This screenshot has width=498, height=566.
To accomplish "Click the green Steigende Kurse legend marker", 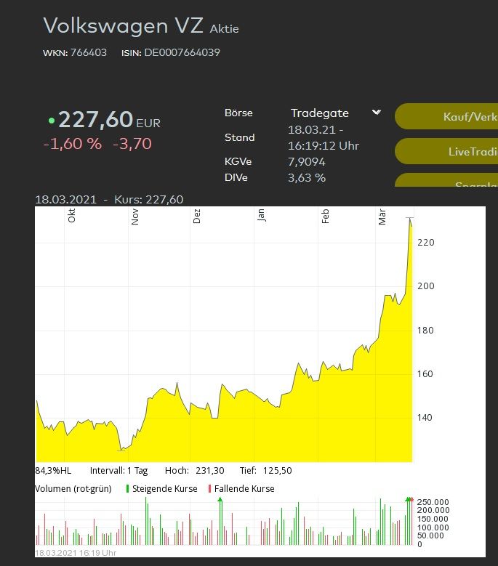I will pyautogui.click(x=127, y=489).
